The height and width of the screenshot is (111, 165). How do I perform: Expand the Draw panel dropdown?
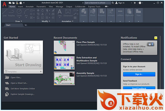click(x=19, y=21)
